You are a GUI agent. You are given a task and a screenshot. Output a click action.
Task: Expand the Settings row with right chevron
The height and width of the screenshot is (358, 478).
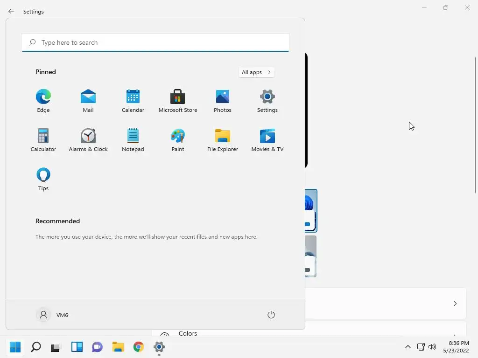pyautogui.click(x=386, y=303)
